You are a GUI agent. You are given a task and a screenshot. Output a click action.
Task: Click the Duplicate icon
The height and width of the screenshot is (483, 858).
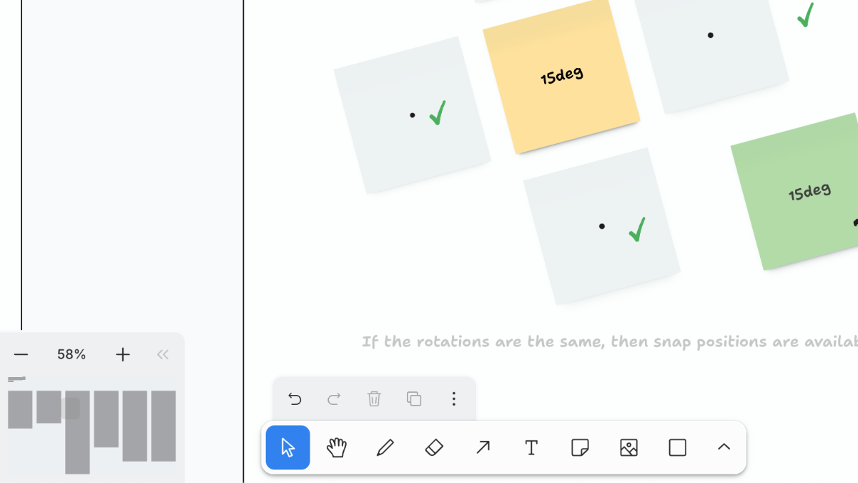click(x=414, y=399)
